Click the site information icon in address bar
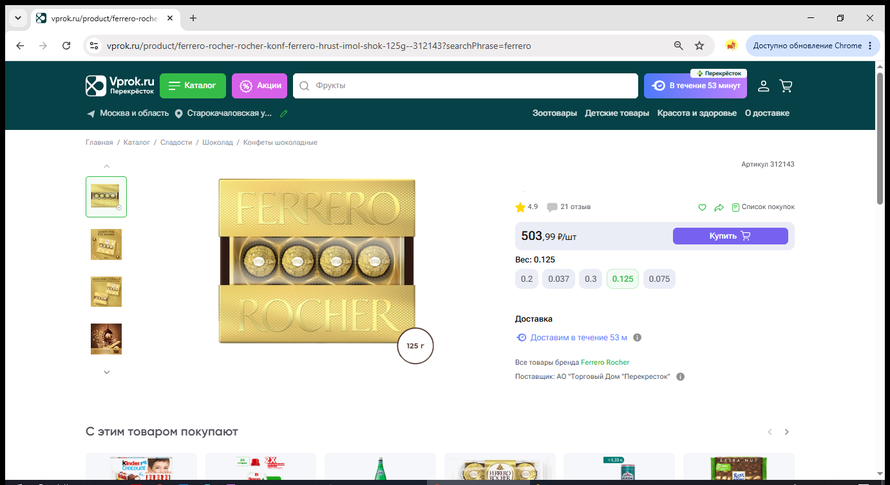The image size is (890, 485). tap(94, 46)
